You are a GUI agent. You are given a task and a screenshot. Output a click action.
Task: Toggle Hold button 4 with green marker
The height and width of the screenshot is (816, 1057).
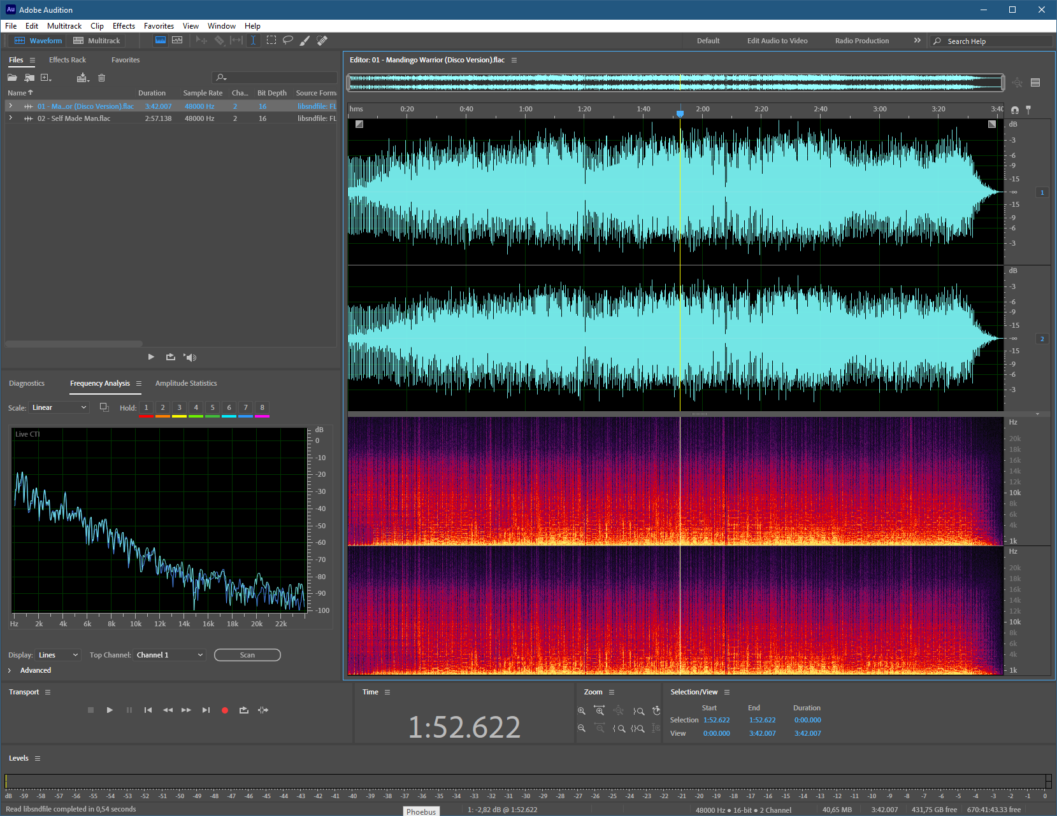point(196,408)
